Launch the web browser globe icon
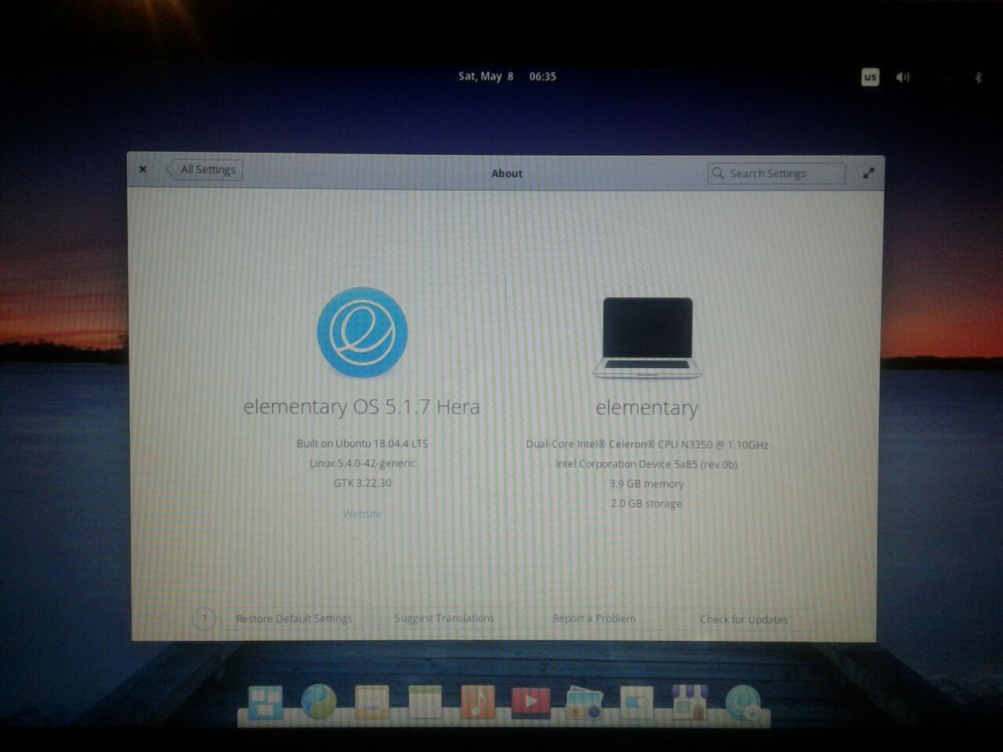1003x752 pixels. coord(318,702)
